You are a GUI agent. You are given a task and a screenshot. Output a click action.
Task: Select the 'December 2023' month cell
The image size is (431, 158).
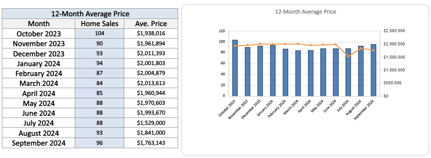(39, 54)
